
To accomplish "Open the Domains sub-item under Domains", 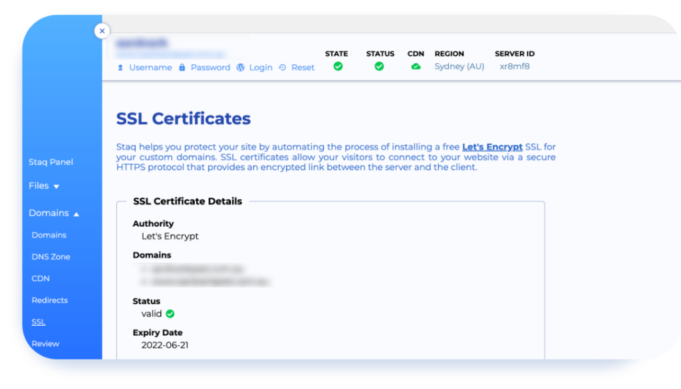I will 50,235.
